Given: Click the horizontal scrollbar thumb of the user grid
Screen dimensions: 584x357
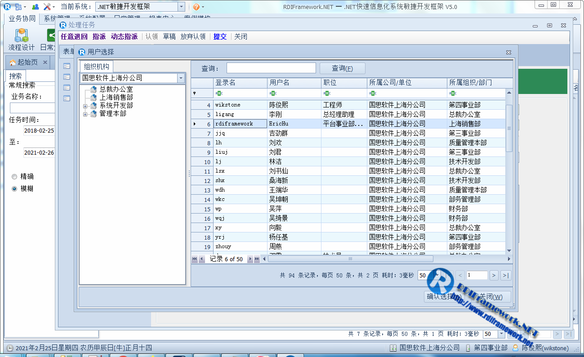Looking at the screenshot, I should click(350, 259).
